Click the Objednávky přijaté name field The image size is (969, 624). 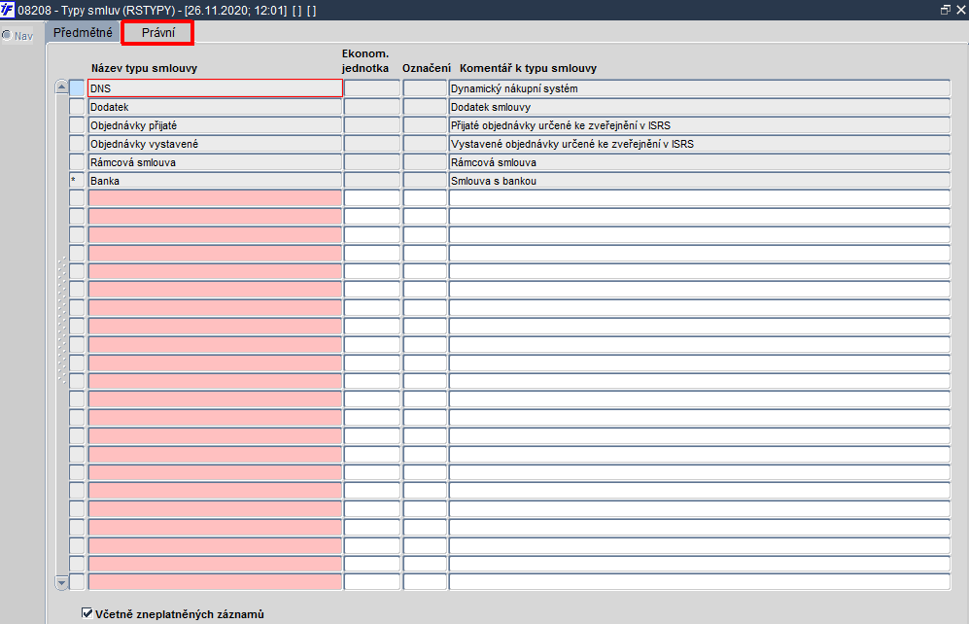(215, 125)
